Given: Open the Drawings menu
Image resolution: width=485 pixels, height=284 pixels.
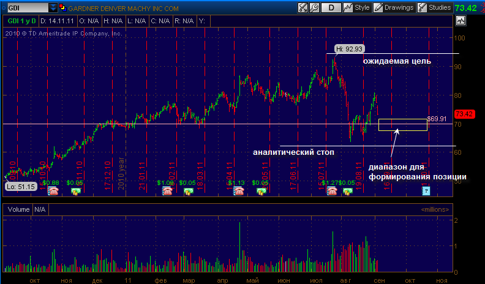Looking at the screenshot, I should pos(394,8).
